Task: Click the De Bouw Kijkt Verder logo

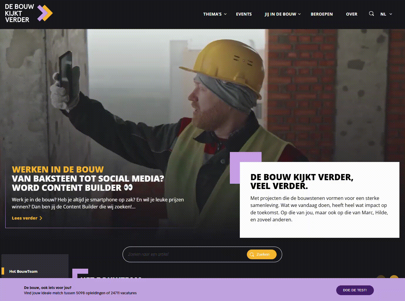Action: [29, 13]
